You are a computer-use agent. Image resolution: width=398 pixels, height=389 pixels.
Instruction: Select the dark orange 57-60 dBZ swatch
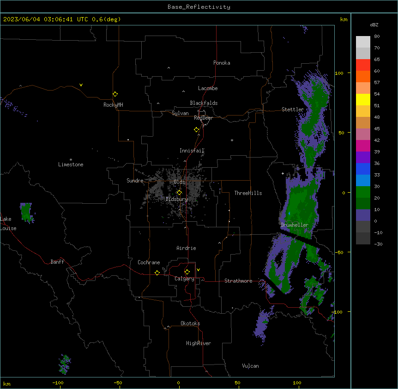point(363,76)
